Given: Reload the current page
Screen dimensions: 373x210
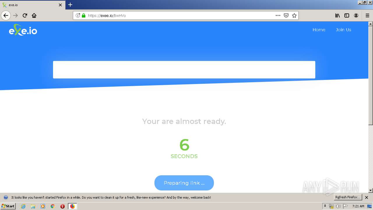Looking at the screenshot, I should click(25, 15).
